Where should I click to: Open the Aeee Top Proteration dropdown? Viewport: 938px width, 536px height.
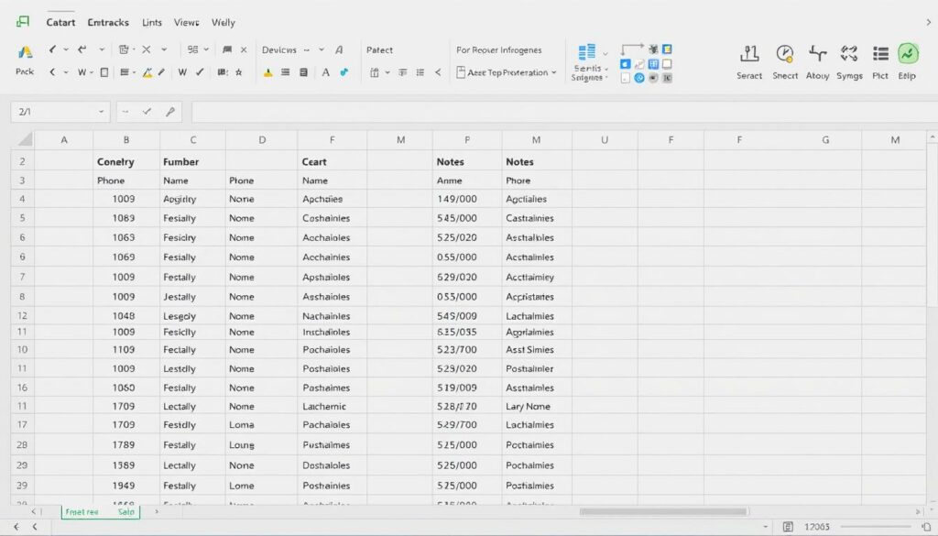point(554,72)
